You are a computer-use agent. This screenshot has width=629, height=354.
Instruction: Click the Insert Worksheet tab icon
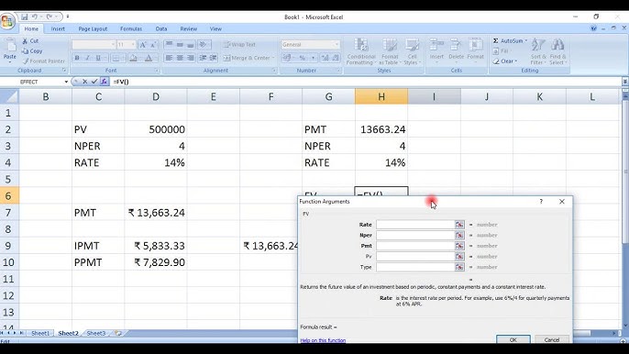118,333
